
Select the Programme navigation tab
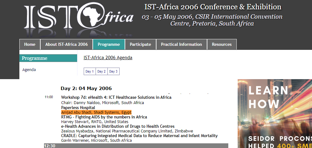[x=109, y=45]
